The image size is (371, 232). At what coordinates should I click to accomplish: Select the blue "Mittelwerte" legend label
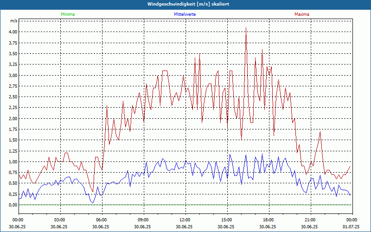tap(185, 14)
